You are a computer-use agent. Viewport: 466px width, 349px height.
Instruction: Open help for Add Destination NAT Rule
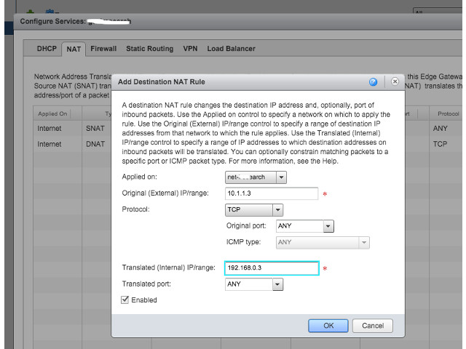pyautogui.click(x=374, y=82)
